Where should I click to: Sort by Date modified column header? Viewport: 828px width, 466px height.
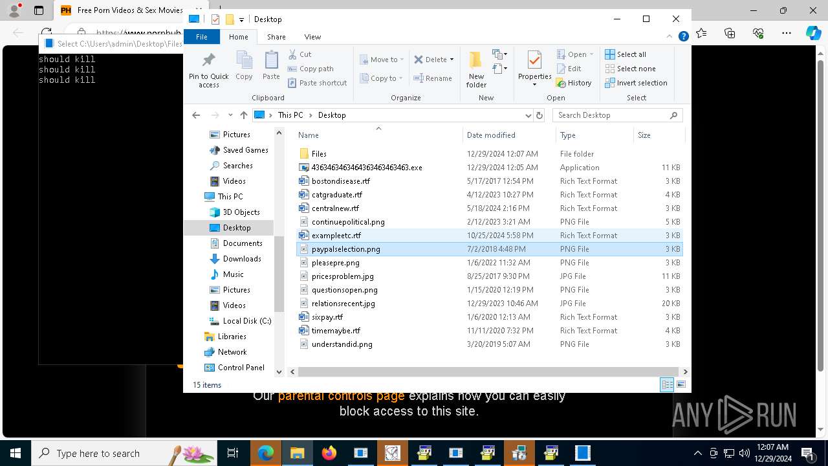click(509, 135)
